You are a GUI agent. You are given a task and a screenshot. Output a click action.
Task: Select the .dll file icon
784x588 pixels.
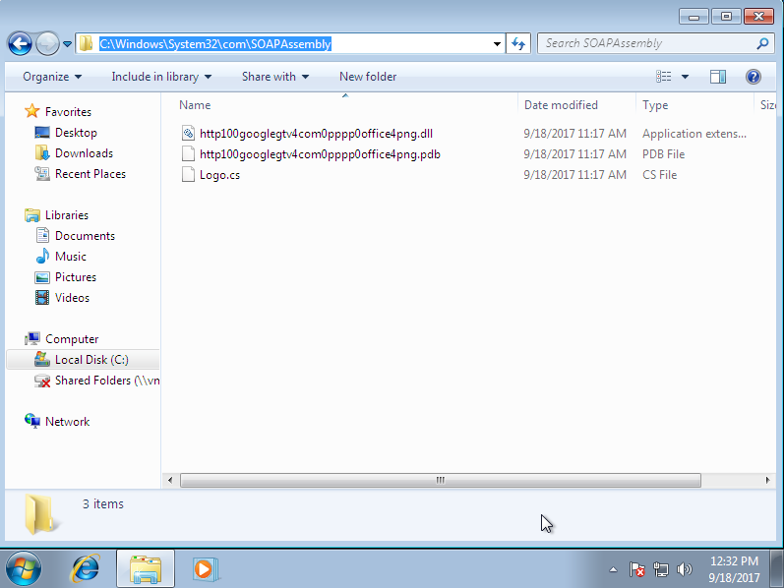[188, 133]
